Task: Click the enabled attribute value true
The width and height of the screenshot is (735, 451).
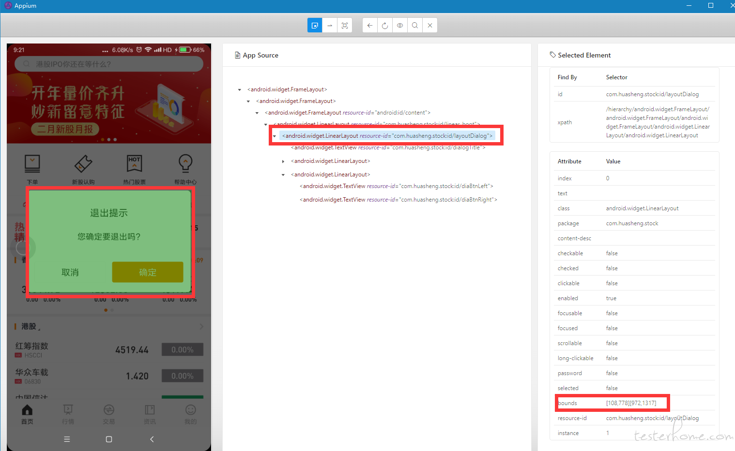Action: tap(611, 298)
